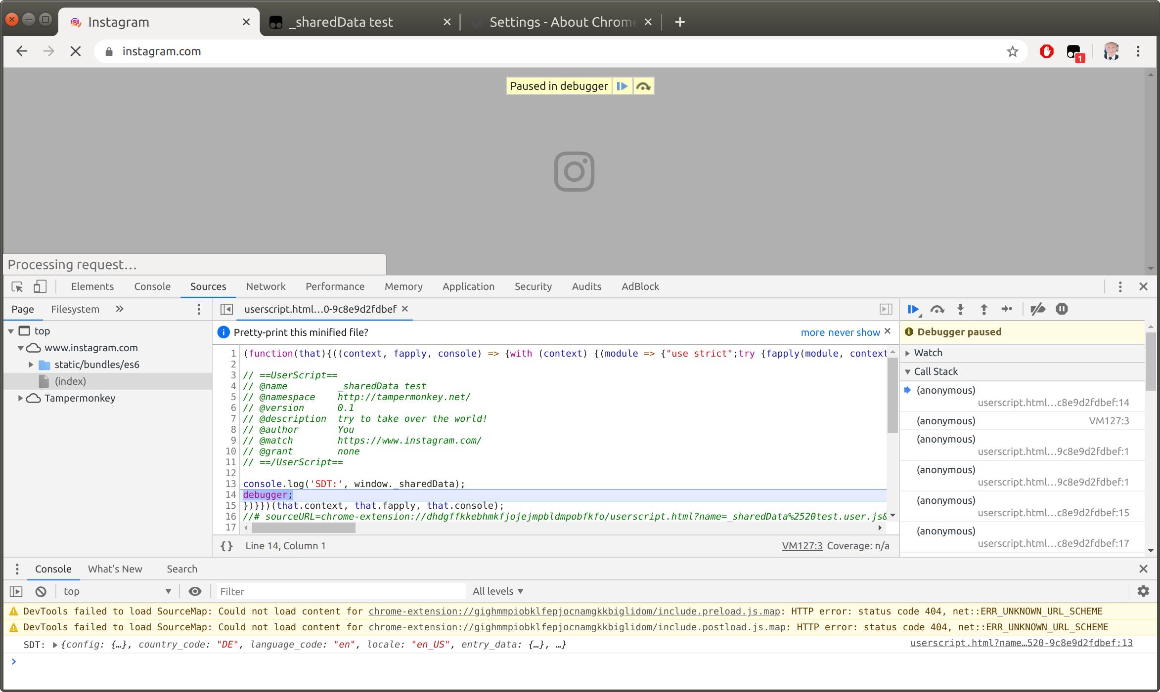Open the All levels dropdown in the console
This screenshot has height=692, width=1160.
(497, 591)
